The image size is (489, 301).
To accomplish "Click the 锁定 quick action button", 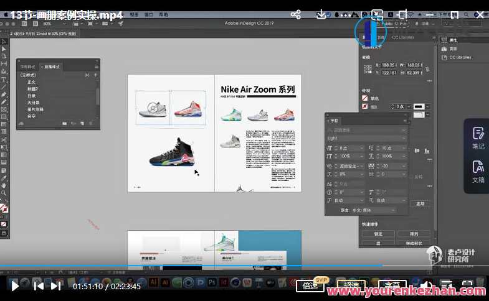I will click(x=378, y=234).
